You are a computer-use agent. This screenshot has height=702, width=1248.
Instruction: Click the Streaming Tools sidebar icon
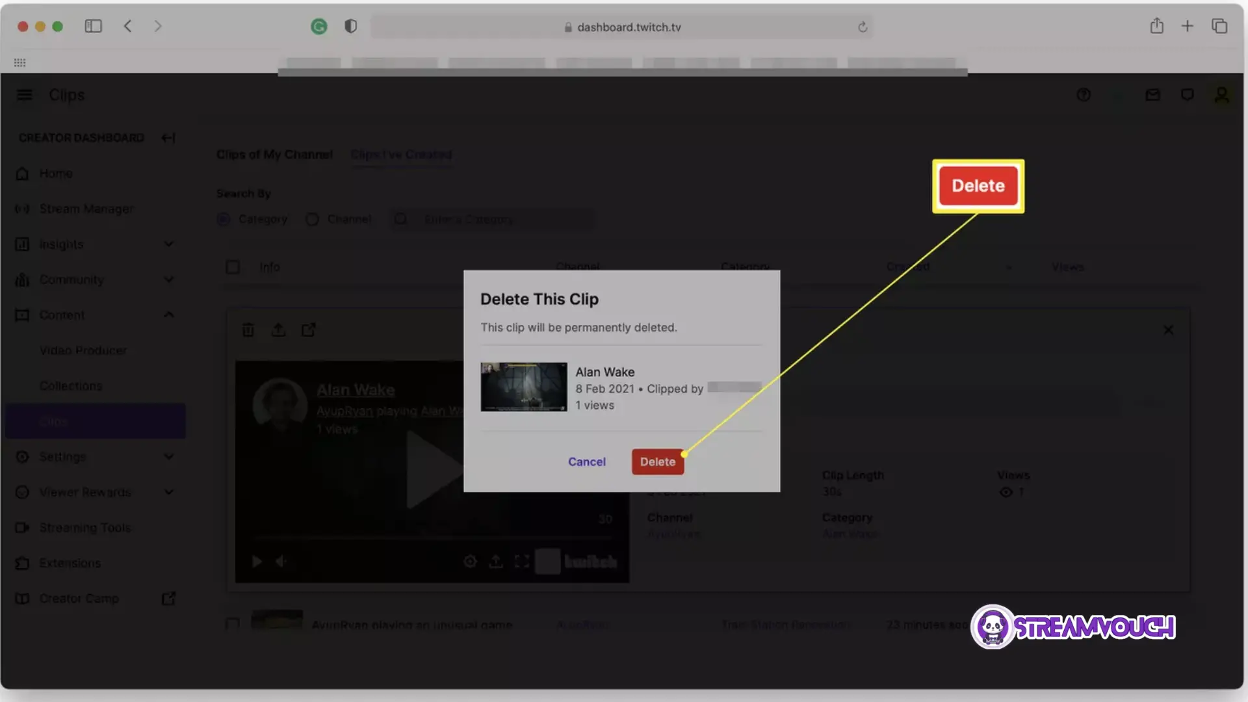[22, 528]
